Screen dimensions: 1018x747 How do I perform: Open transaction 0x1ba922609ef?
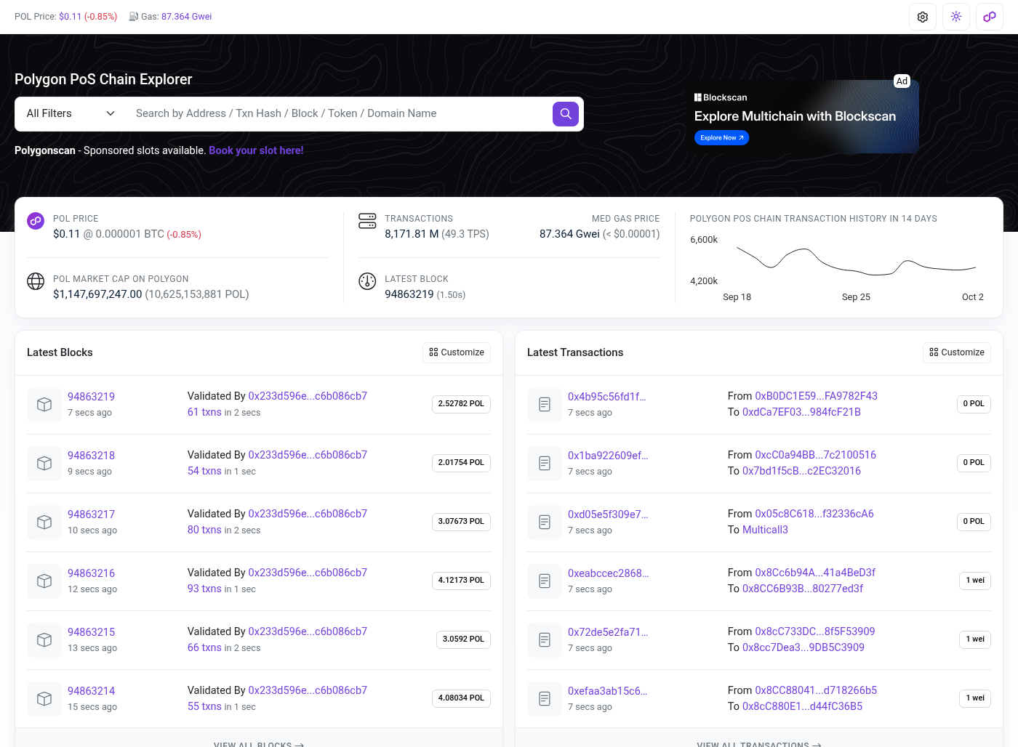[x=608, y=456]
